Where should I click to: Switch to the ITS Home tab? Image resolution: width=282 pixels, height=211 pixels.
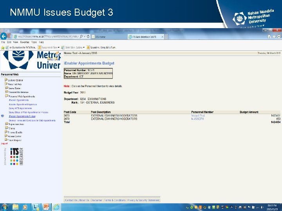(x=109, y=37)
